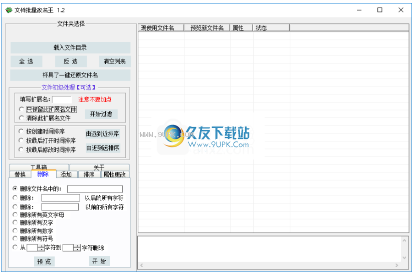416x272 pixels.
Task: Switch to the 关于 tab
Action: click(99, 167)
